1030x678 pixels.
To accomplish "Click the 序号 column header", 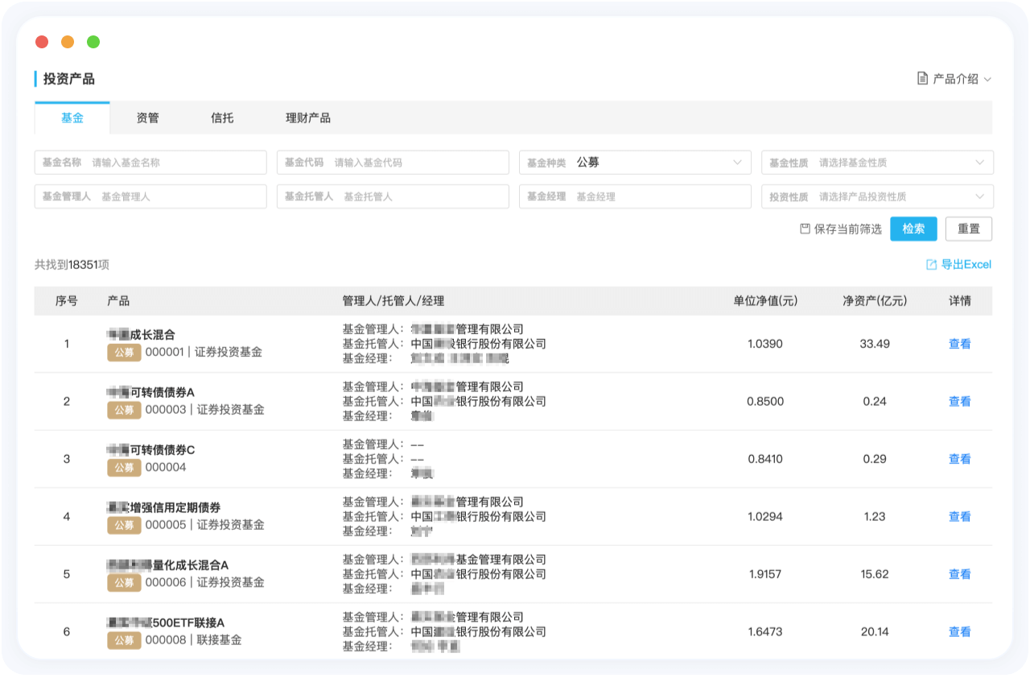I will coord(67,301).
